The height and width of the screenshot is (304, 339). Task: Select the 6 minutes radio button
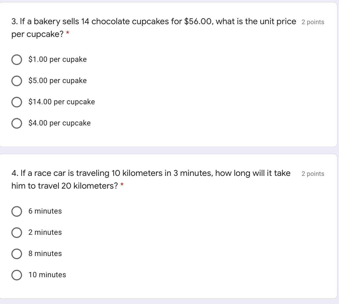click(x=17, y=211)
